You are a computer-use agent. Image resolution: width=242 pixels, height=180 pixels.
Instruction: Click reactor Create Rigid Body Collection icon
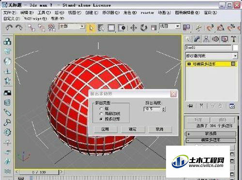(7, 42)
